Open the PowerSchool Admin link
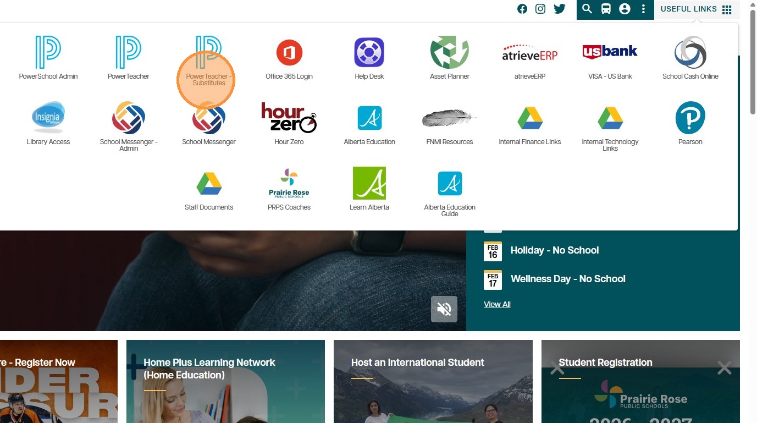757x423 pixels. coord(48,58)
